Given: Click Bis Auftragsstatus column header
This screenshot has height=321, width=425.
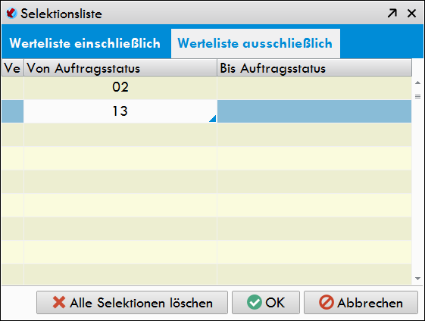Looking at the screenshot, I should coord(314,68).
